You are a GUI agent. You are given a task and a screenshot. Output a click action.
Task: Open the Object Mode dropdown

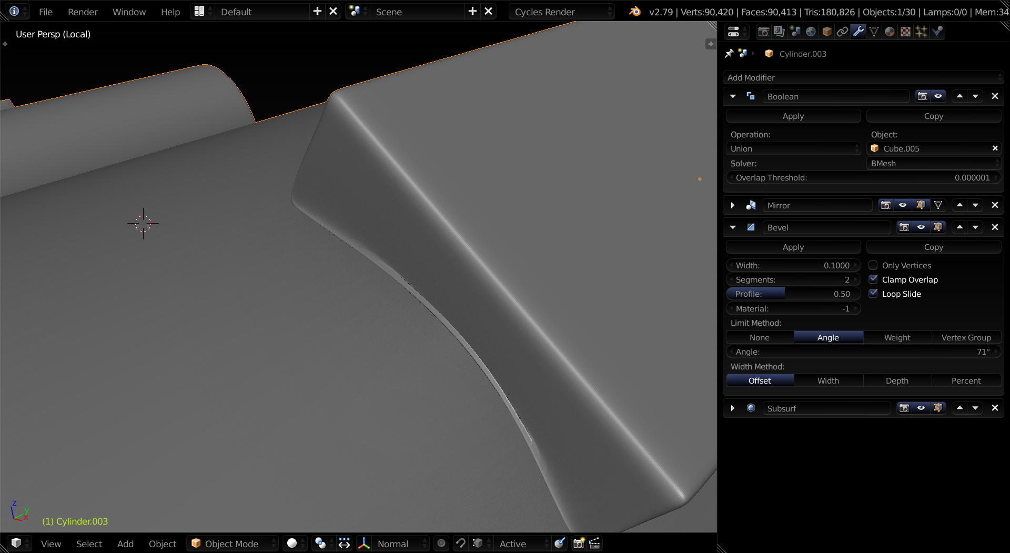232,544
